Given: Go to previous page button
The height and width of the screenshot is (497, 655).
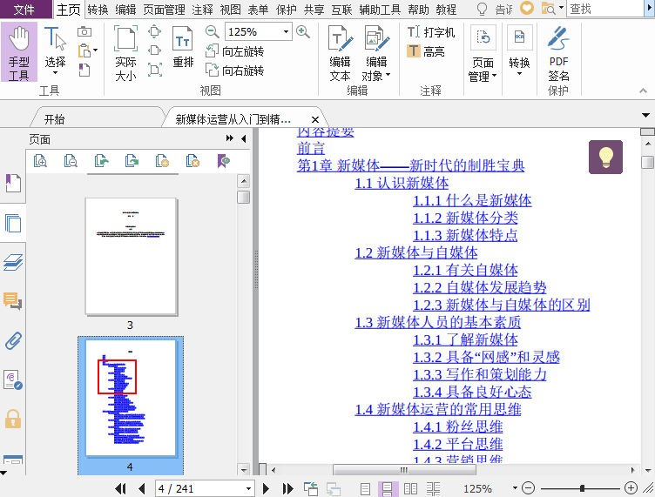Looking at the screenshot, I should coord(141,488).
